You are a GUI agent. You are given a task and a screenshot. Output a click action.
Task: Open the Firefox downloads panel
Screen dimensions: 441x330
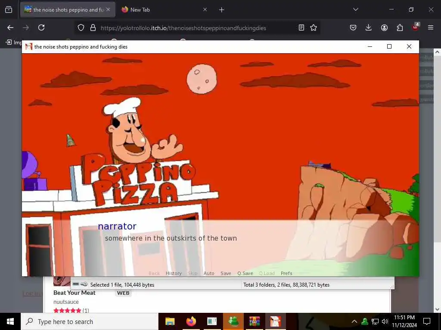[369, 27]
